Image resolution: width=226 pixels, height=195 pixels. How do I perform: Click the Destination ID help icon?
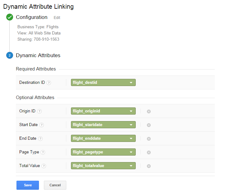(x=49, y=83)
